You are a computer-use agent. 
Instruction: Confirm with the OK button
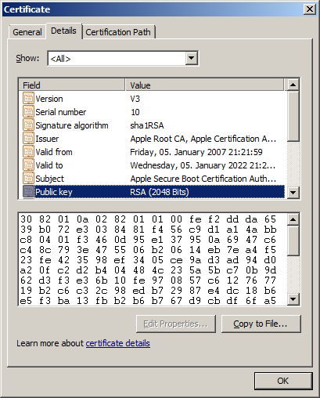click(283, 381)
